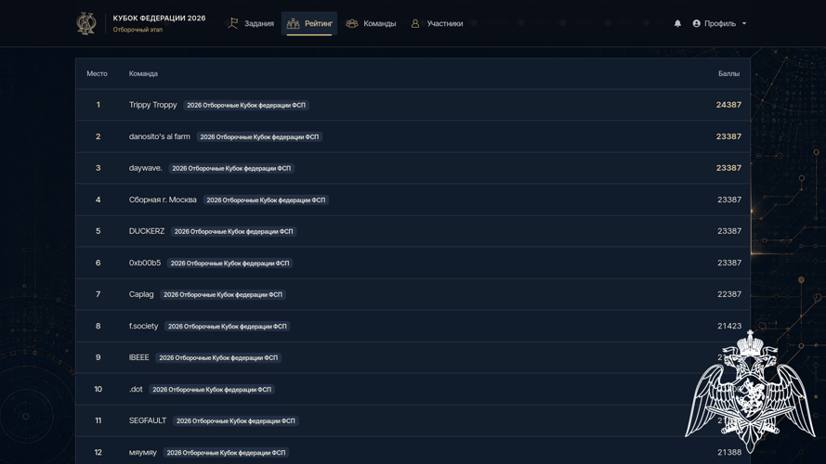
Task: Expand the Профиль dropdown arrow
Action: point(744,24)
